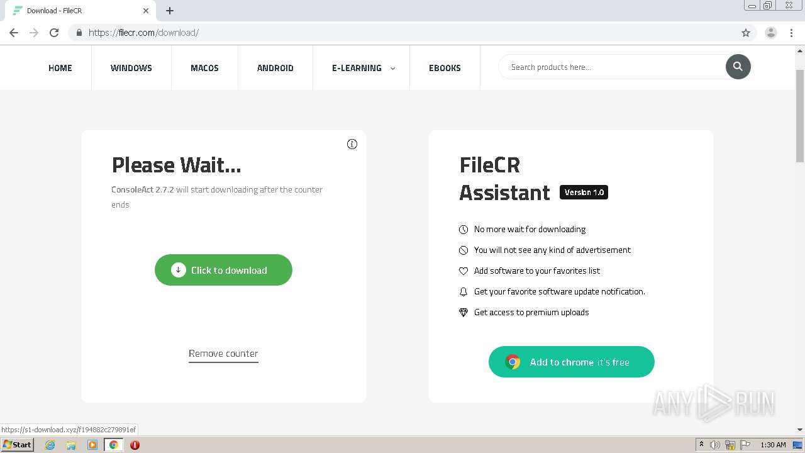Click the diamond icon beside premium uploads
The height and width of the screenshot is (453, 805).
pyautogui.click(x=464, y=313)
